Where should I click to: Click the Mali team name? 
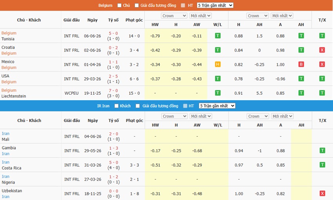[5, 139]
